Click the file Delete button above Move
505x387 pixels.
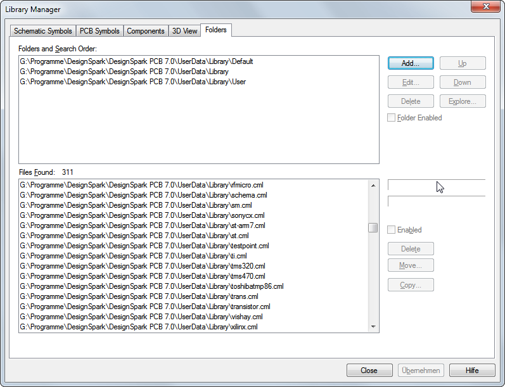pos(411,248)
